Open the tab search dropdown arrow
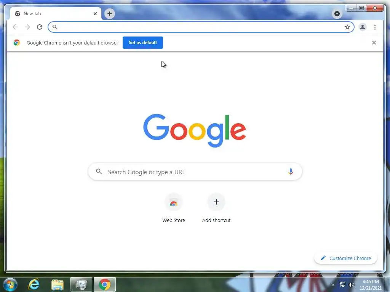Image resolution: width=390 pixels, height=292 pixels. [x=337, y=14]
